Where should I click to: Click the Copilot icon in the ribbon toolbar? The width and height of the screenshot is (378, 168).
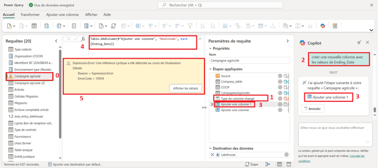pos(322,26)
